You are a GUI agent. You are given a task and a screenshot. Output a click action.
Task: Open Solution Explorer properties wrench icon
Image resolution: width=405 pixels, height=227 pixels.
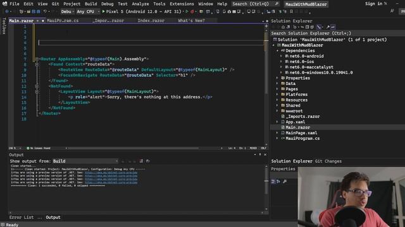tap(328, 27)
